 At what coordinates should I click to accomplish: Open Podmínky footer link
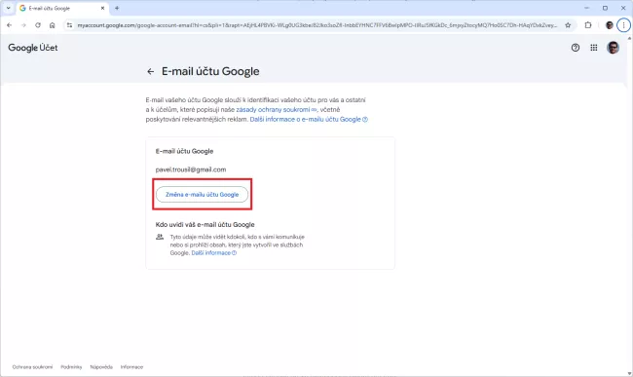click(71, 367)
